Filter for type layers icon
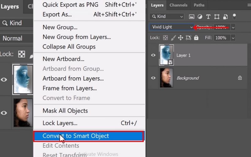 208,17
